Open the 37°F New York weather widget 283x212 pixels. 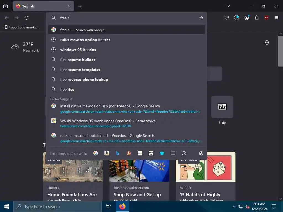[x=25, y=47]
